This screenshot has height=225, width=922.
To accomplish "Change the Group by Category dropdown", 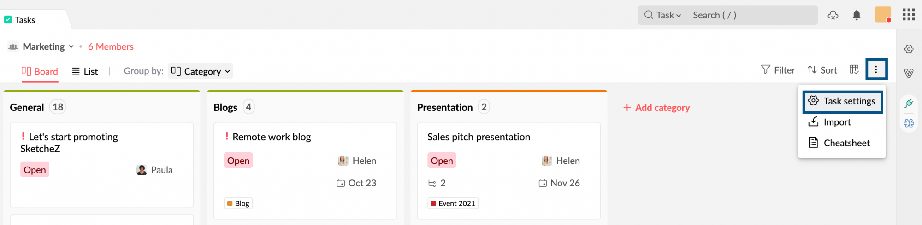I will [x=201, y=71].
